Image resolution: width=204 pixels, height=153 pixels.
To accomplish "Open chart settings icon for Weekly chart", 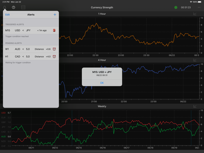I will coord(195,106).
